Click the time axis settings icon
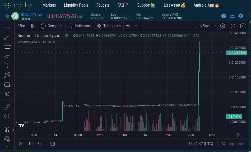251x152 pixels. 238,135
